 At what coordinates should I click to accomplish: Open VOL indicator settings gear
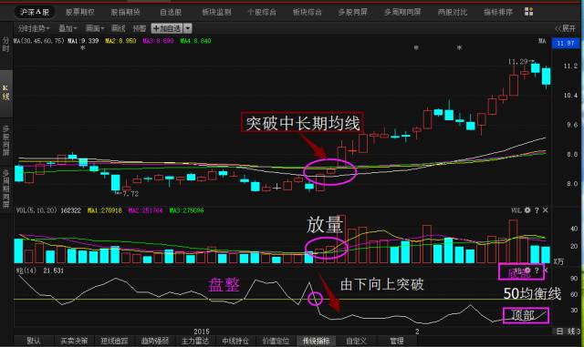coord(527,210)
